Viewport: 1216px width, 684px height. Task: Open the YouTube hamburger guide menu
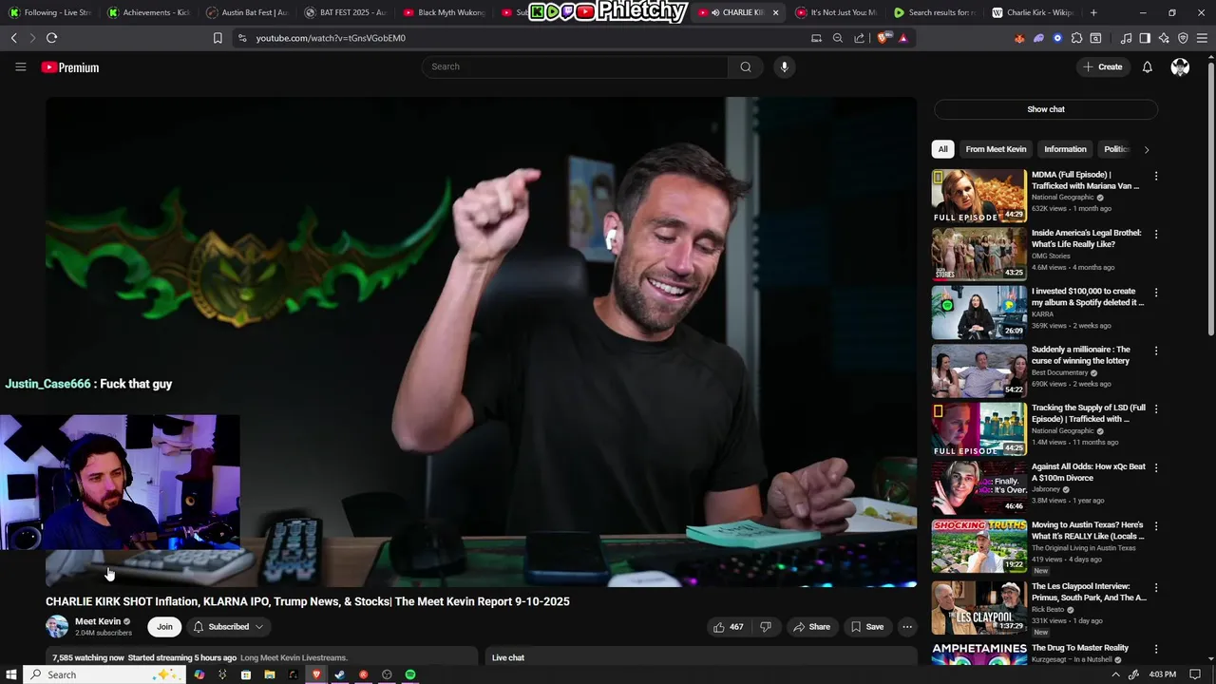click(20, 66)
